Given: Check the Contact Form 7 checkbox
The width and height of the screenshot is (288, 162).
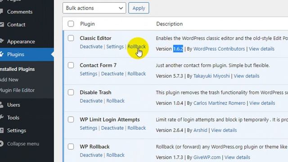Looking at the screenshot, I should pyautogui.click(x=71, y=65).
